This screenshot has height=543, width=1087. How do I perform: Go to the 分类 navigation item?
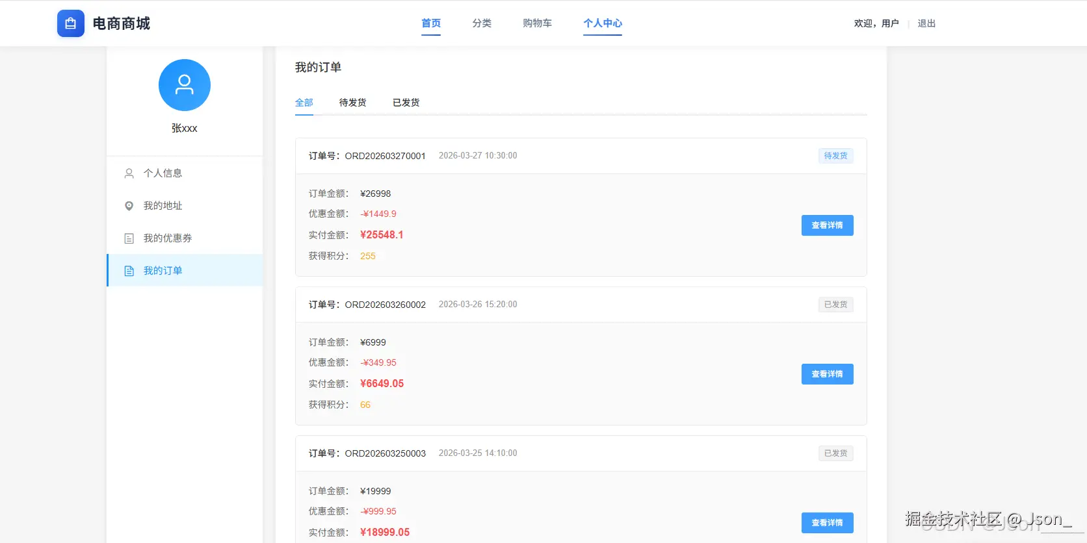tap(482, 23)
